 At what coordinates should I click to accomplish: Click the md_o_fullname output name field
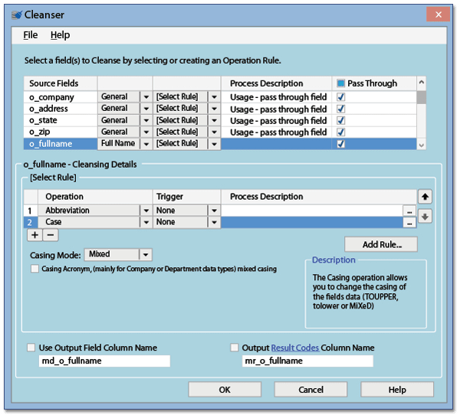[104, 361]
